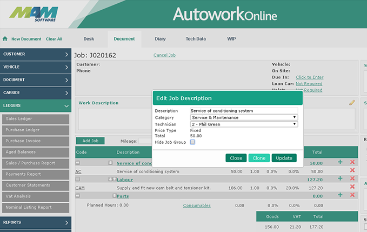This screenshot has width=367, height=232.
Task: Open the Tech Data tab
Action: pyautogui.click(x=195, y=39)
